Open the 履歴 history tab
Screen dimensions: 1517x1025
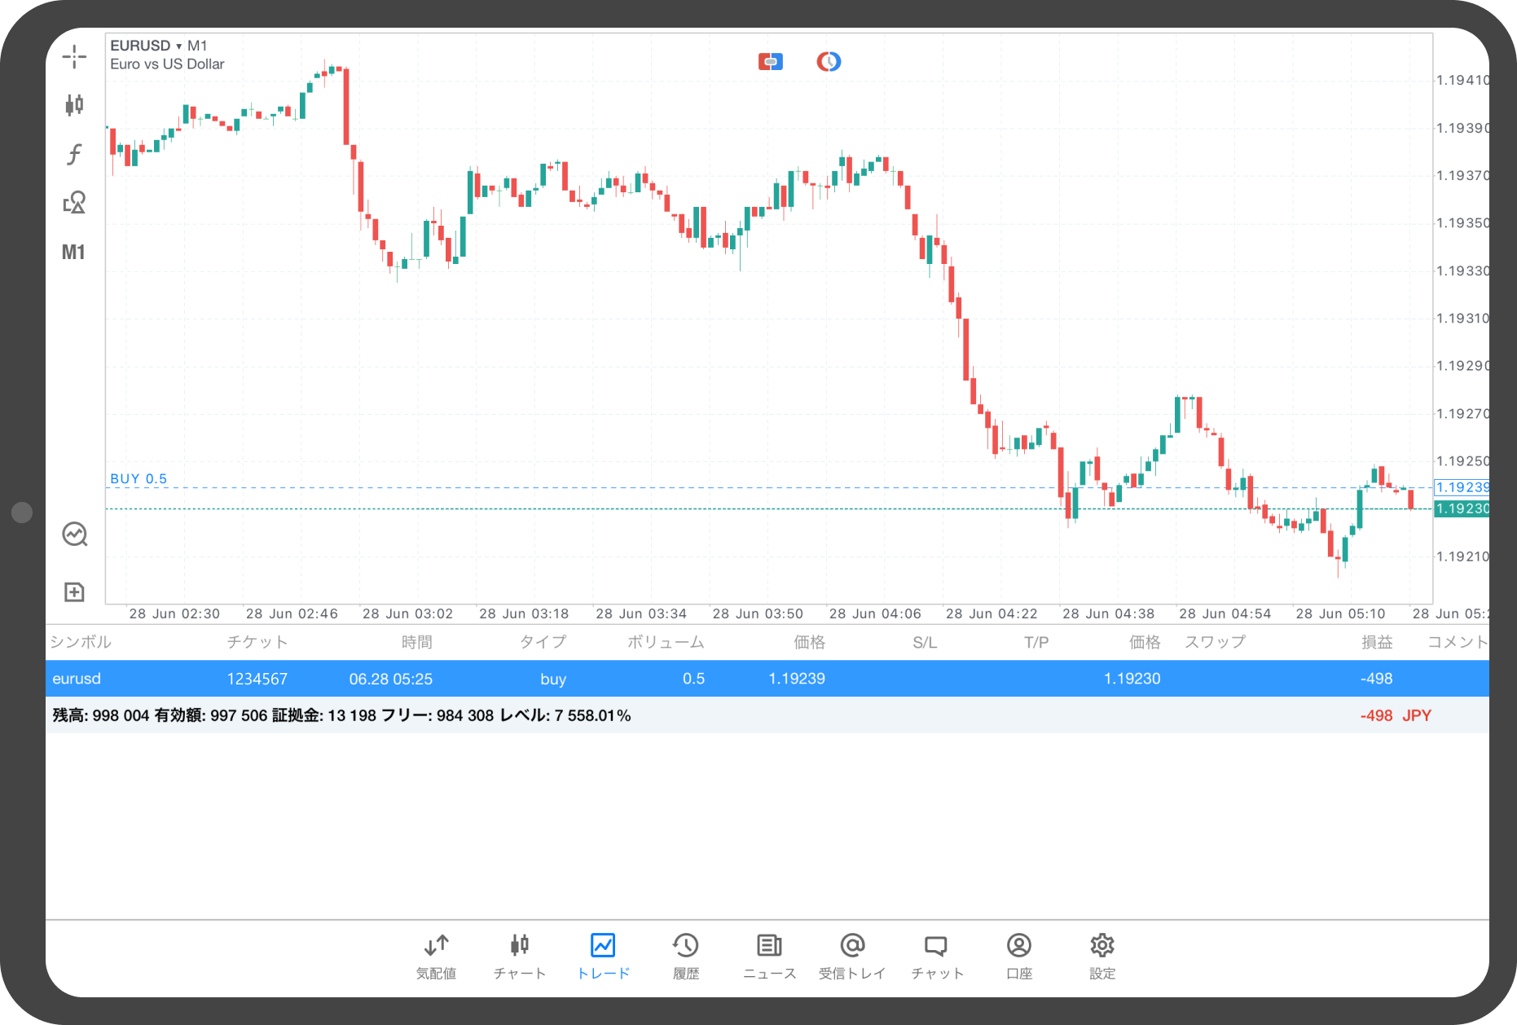coord(685,955)
